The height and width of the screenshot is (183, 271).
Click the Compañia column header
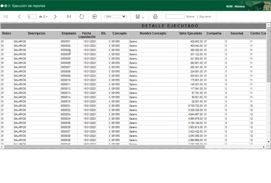pyautogui.click(x=214, y=33)
